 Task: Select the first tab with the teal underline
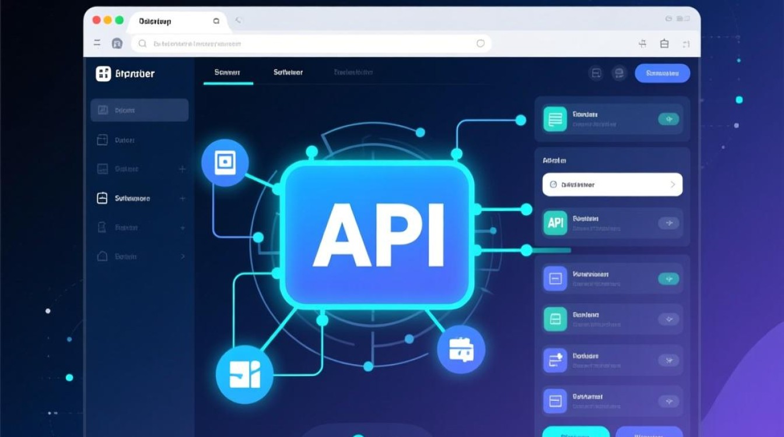point(228,73)
